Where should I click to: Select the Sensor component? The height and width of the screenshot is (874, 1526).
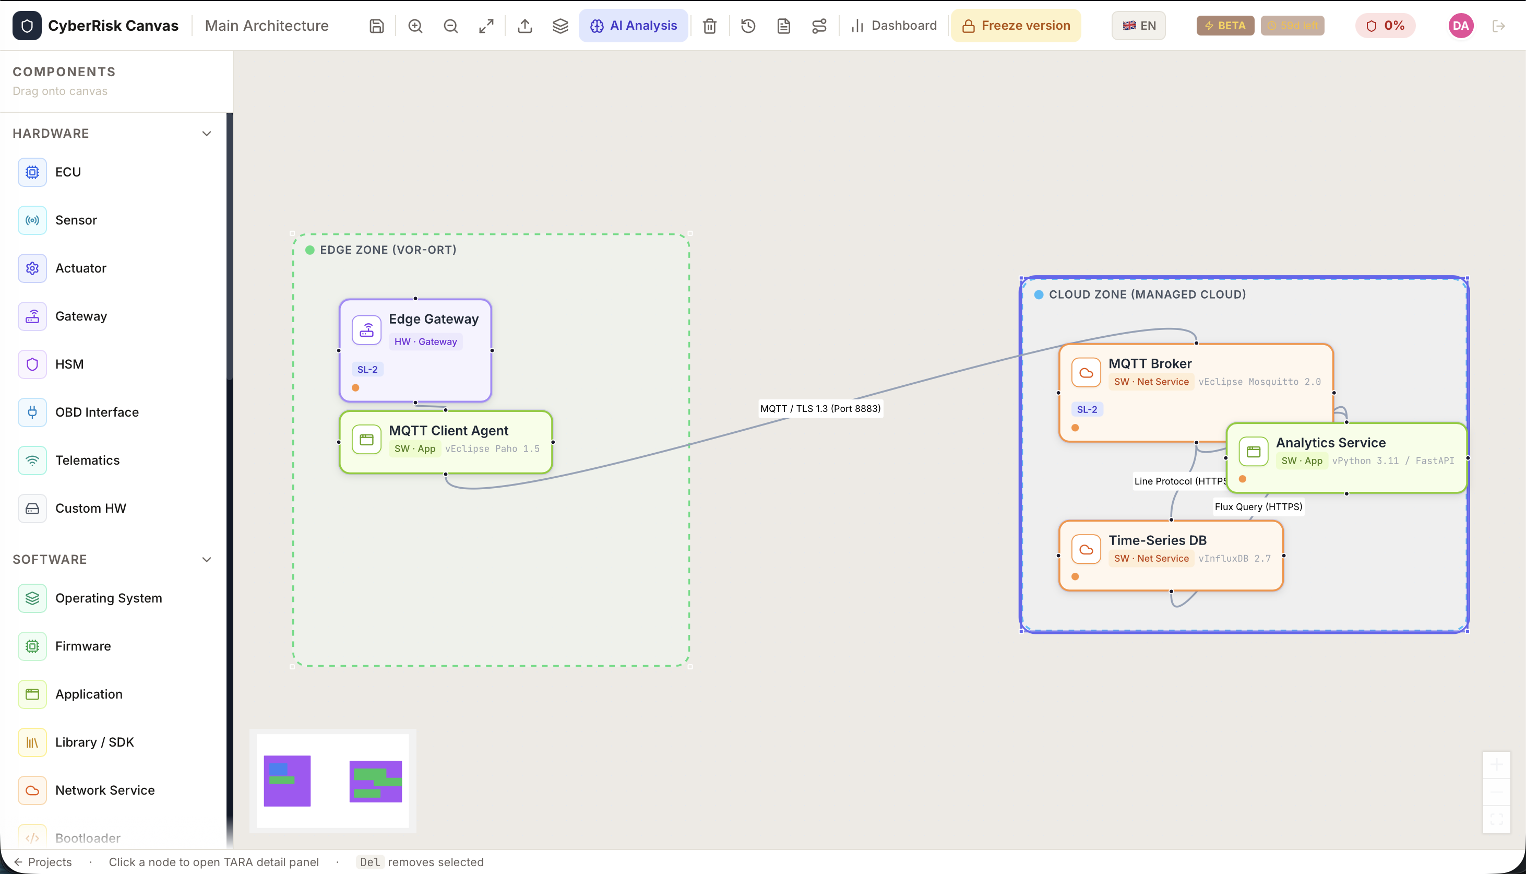[113, 220]
